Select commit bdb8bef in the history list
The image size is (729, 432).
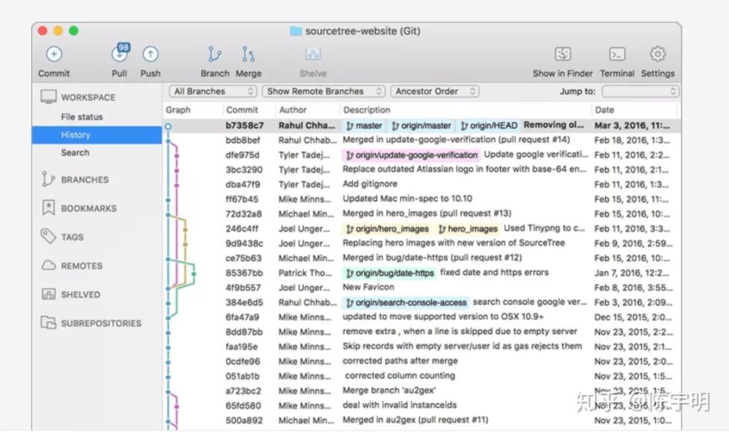point(244,140)
